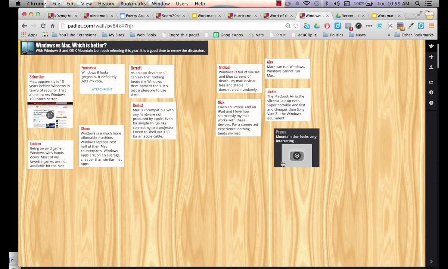The width and height of the screenshot is (448, 269).
Task: Select Jackie's Macbook Air post
Action: [x=288, y=105]
